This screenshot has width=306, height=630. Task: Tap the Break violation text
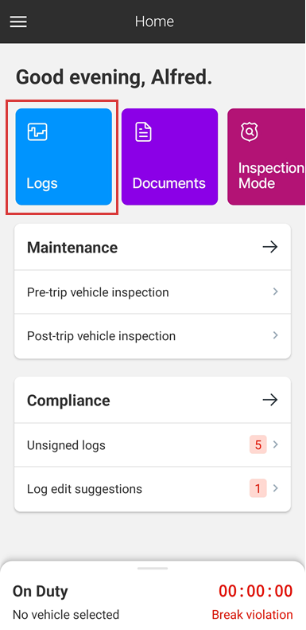click(252, 615)
